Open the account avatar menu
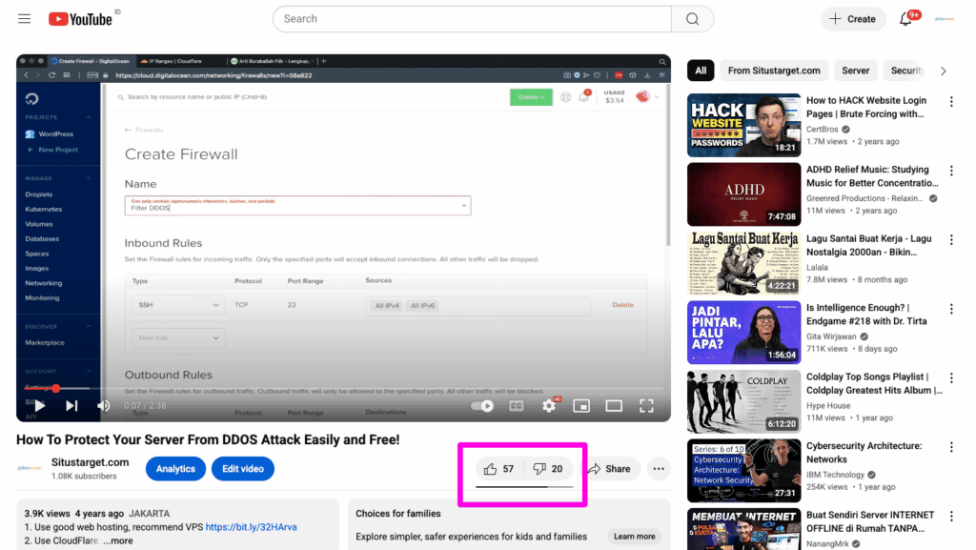 point(945,19)
